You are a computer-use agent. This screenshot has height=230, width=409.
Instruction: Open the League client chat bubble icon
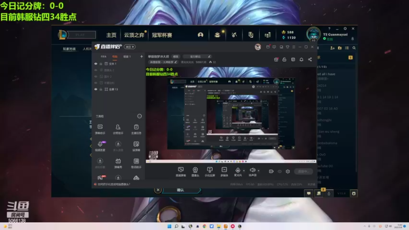point(309,194)
